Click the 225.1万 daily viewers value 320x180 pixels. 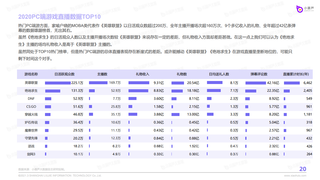(77, 83)
